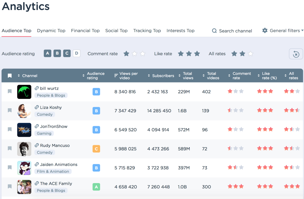Viewport: 304px width, 199px height.
Task: Click link icon beside Rudy Mancuso
Action: 37,145
